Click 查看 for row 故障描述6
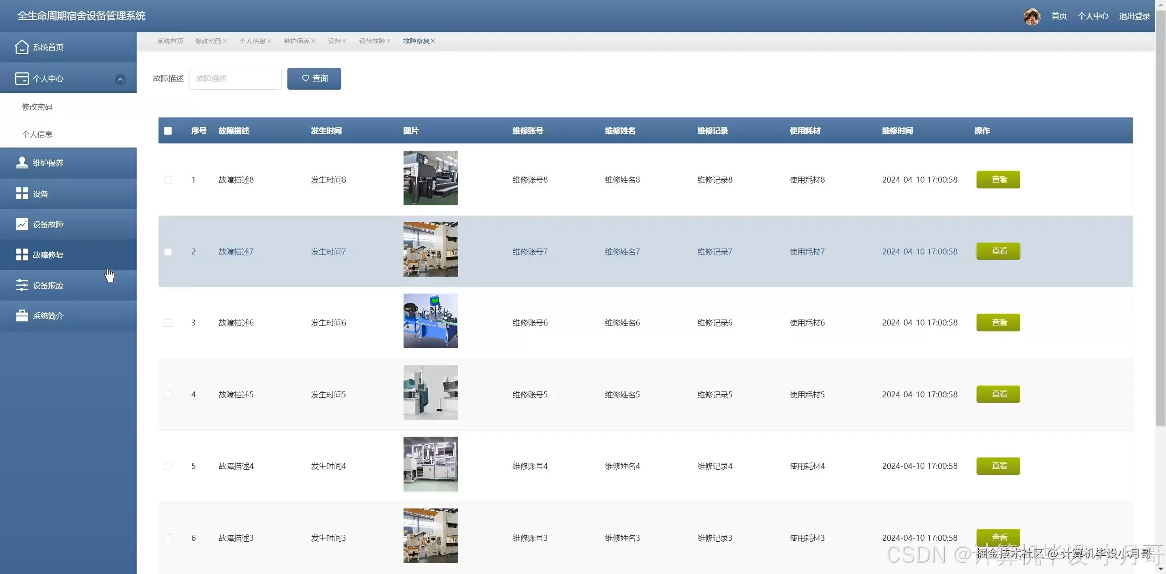Viewport: 1166px width, 574px height. coord(997,322)
